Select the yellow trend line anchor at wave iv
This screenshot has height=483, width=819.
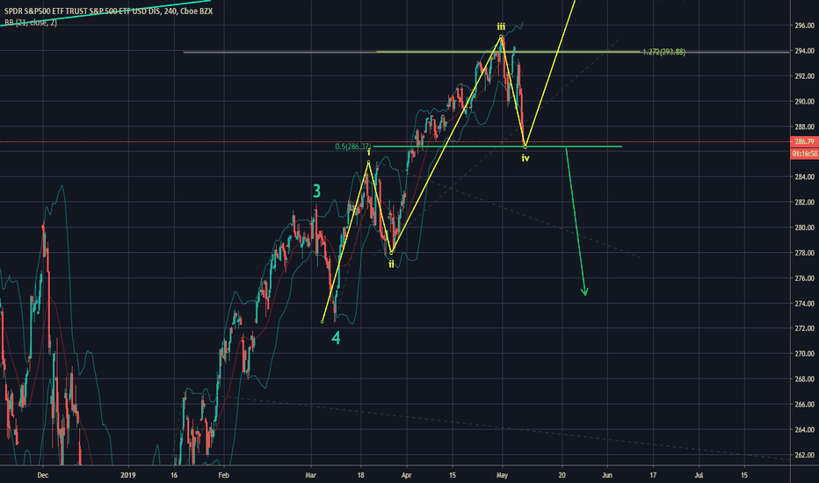tap(525, 146)
